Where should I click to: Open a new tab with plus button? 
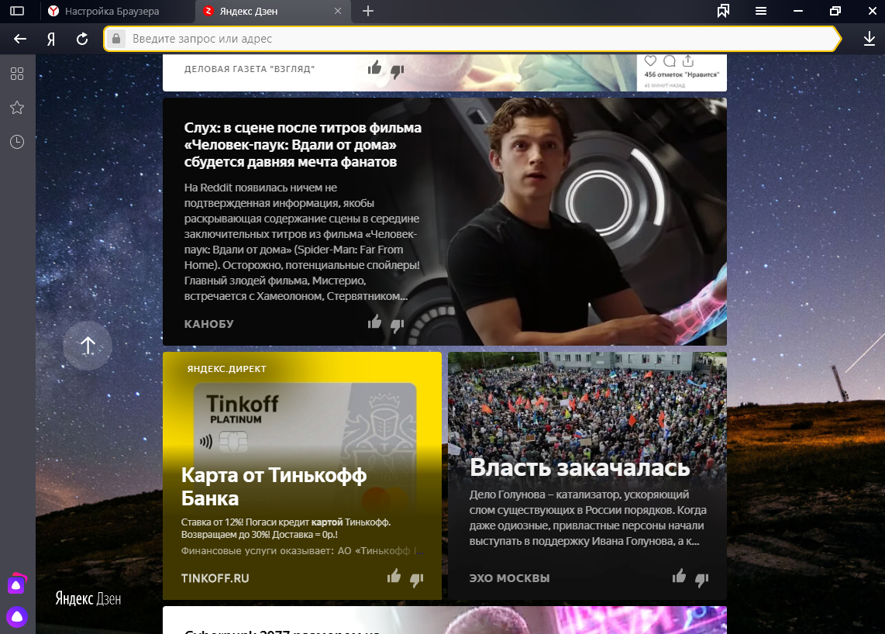click(368, 11)
